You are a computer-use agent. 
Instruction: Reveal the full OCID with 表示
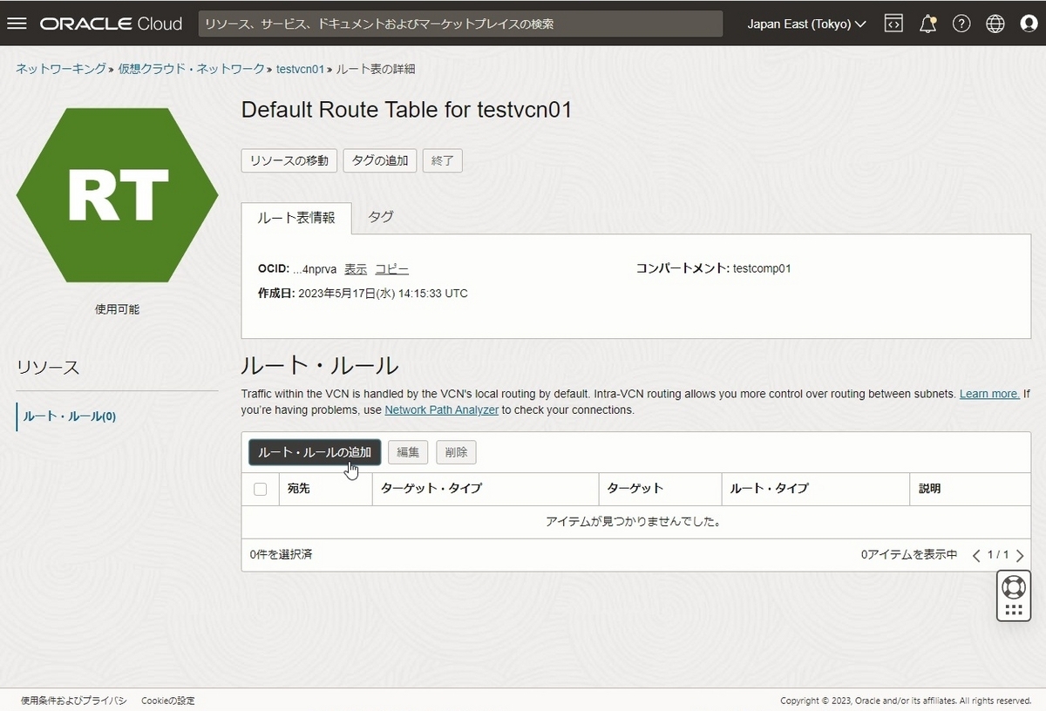(x=355, y=268)
